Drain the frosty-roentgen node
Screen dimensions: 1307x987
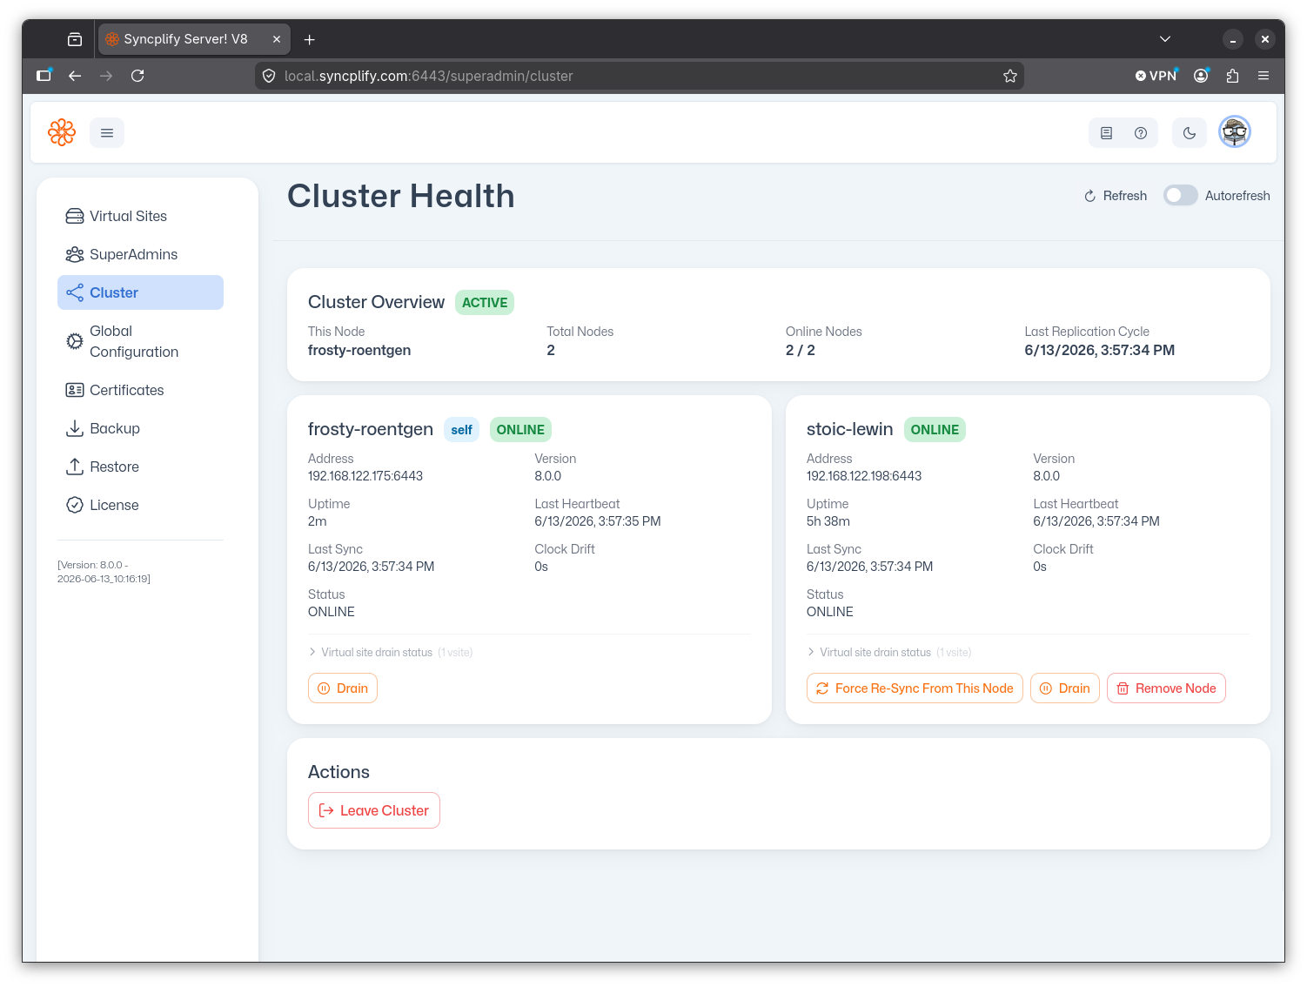pyautogui.click(x=343, y=688)
